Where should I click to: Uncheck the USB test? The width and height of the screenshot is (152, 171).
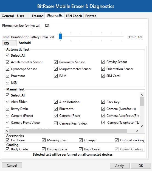7,83
